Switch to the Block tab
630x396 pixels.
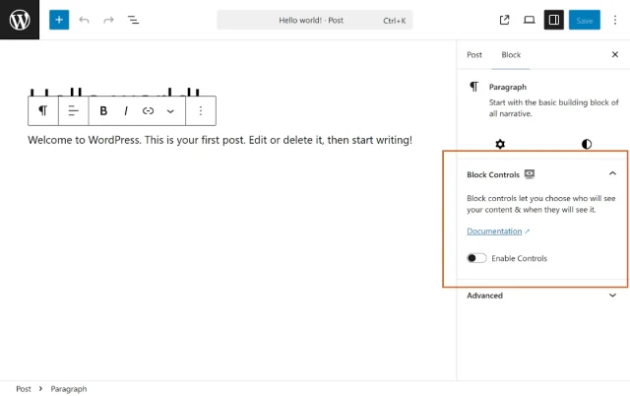point(511,55)
